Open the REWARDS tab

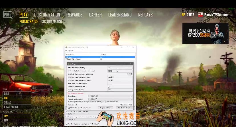pos(74,15)
